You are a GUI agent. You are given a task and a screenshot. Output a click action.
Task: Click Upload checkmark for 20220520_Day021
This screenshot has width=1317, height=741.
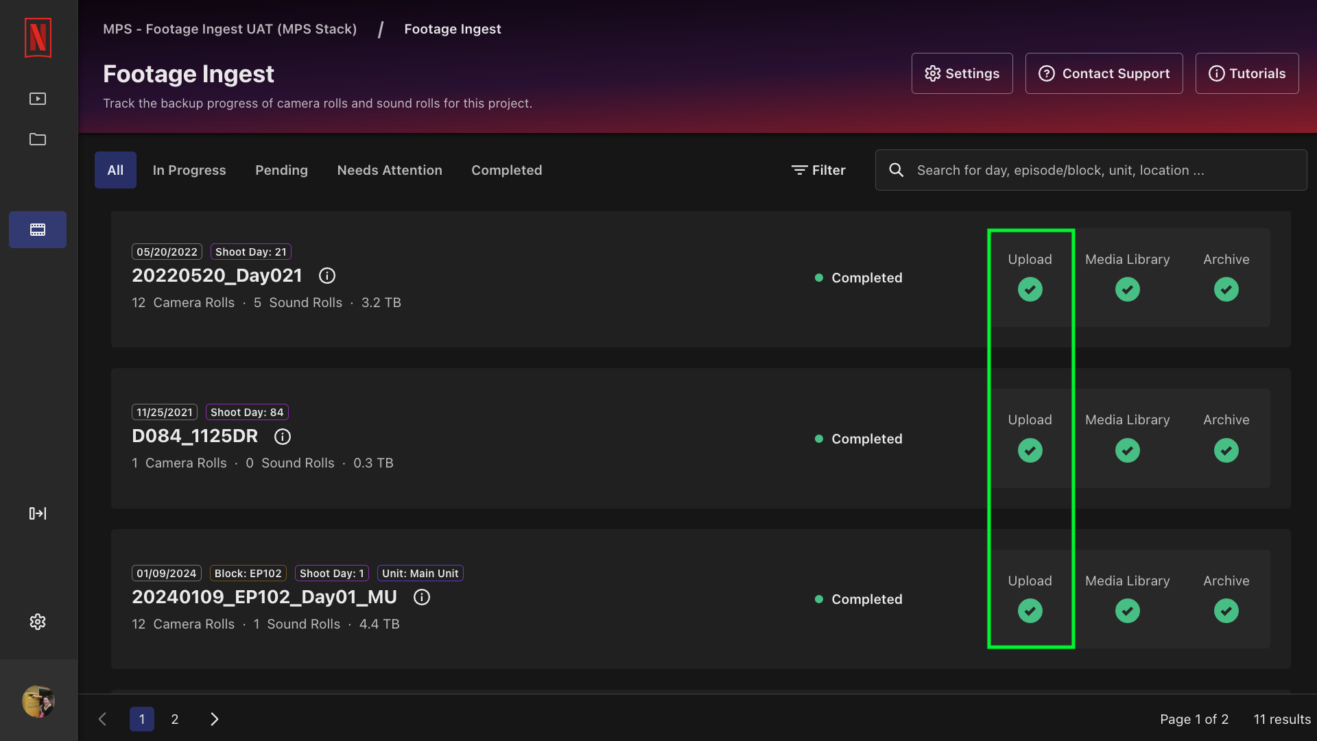1030,289
